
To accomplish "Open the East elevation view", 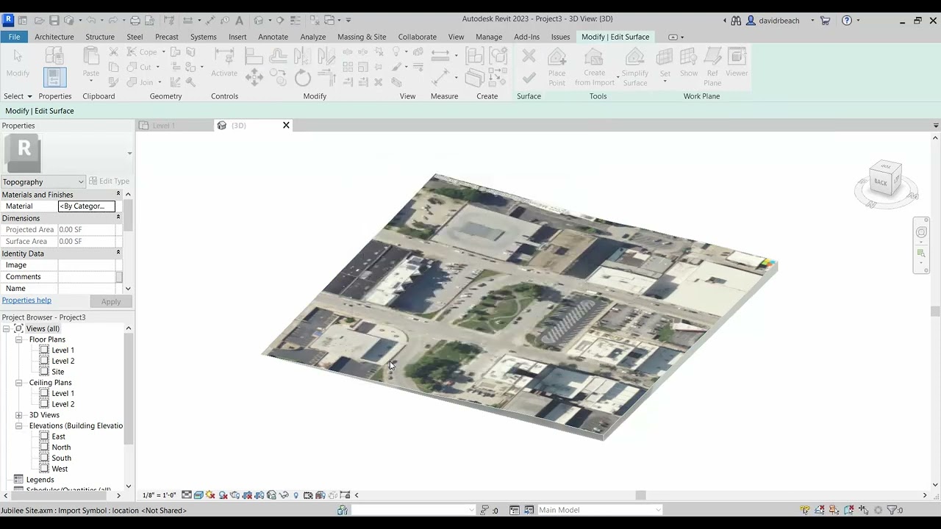I will click(58, 436).
